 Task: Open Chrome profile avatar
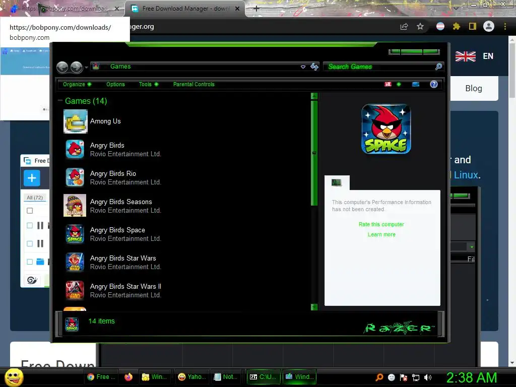(489, 26)
